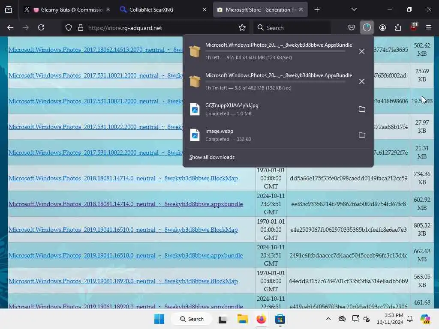Show site security padlock info
Image resolution: width=439 pixels, height=329 pixels.
pyautogui.click(x=81, y=28)
